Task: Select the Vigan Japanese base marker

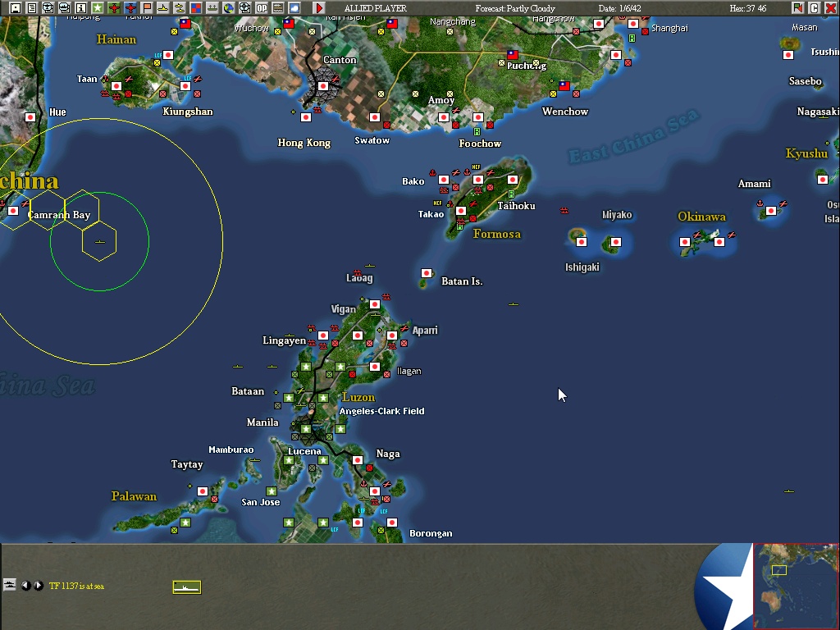Action: coord(374,304)
